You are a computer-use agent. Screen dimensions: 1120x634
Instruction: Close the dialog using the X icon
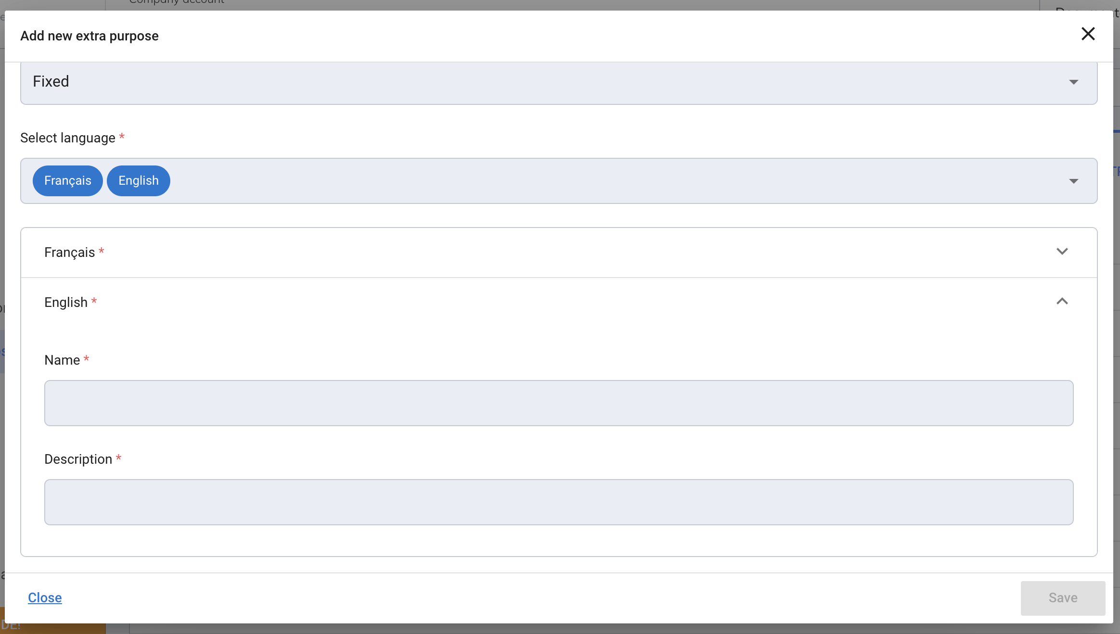(x=1088, y=34)
